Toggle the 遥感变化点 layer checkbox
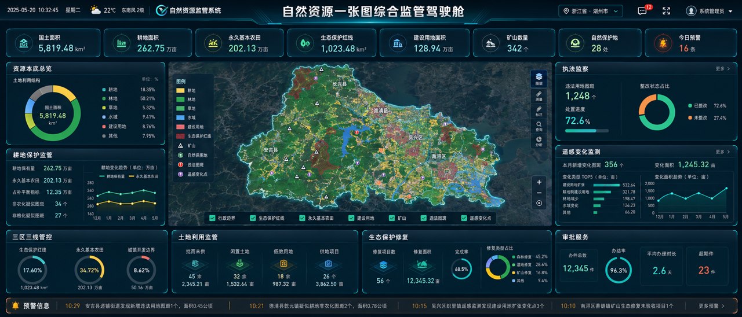This screenshot has width=742, height=317. tap(464, 218)
